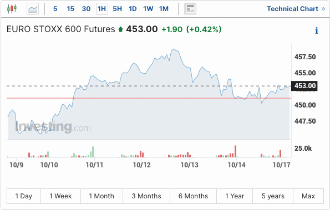Click the 10/9 date label
Viewport: 330px width, 210px height.
tap(17, 165)
